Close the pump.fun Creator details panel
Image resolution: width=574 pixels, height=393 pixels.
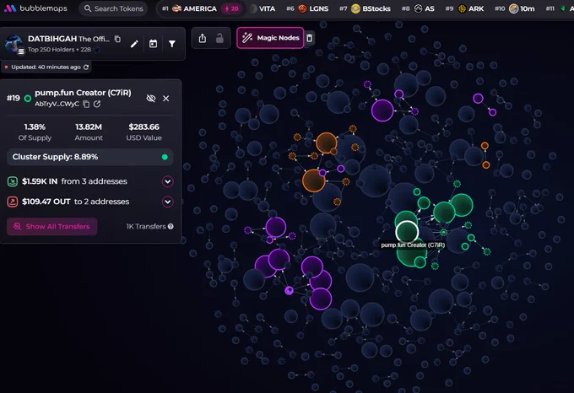(x=165, y=99)
